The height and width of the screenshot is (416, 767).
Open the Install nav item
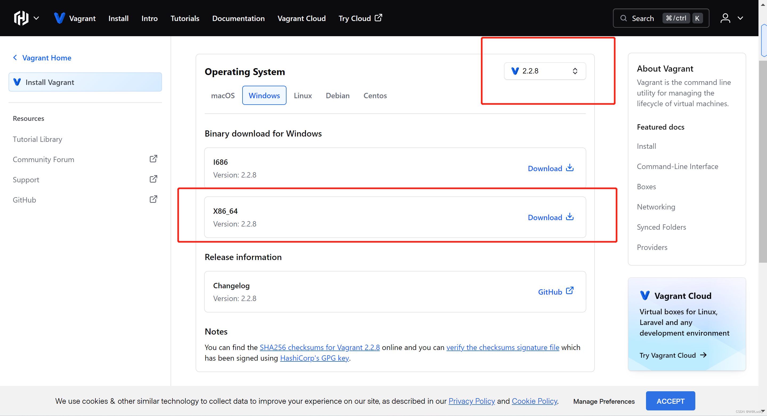point(118,18)
